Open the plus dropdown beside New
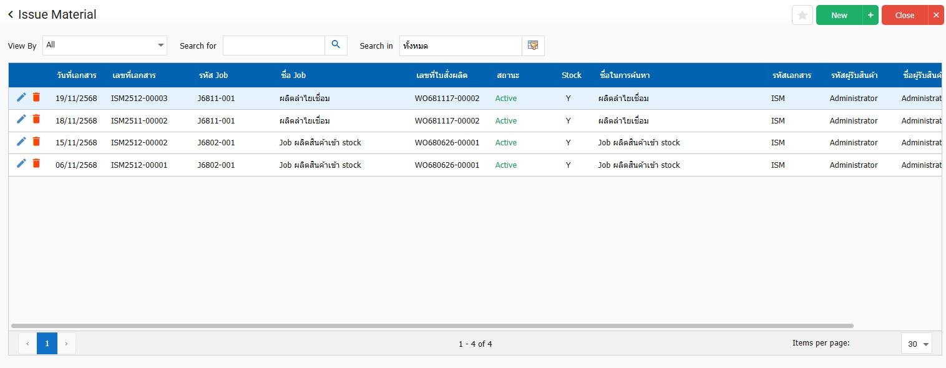Image resolution: width=946 pixels, height=368 pixels. point(870,15)
